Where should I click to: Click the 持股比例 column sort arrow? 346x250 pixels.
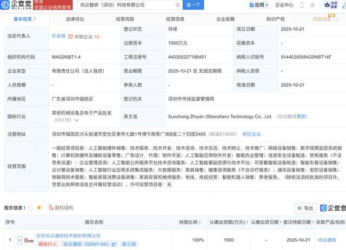coord(198,222)
